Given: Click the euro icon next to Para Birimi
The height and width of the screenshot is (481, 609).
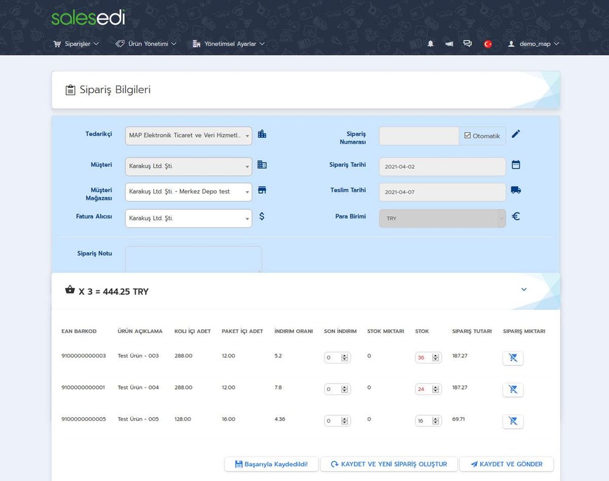Looking at the screenshot, I should 515,216.
